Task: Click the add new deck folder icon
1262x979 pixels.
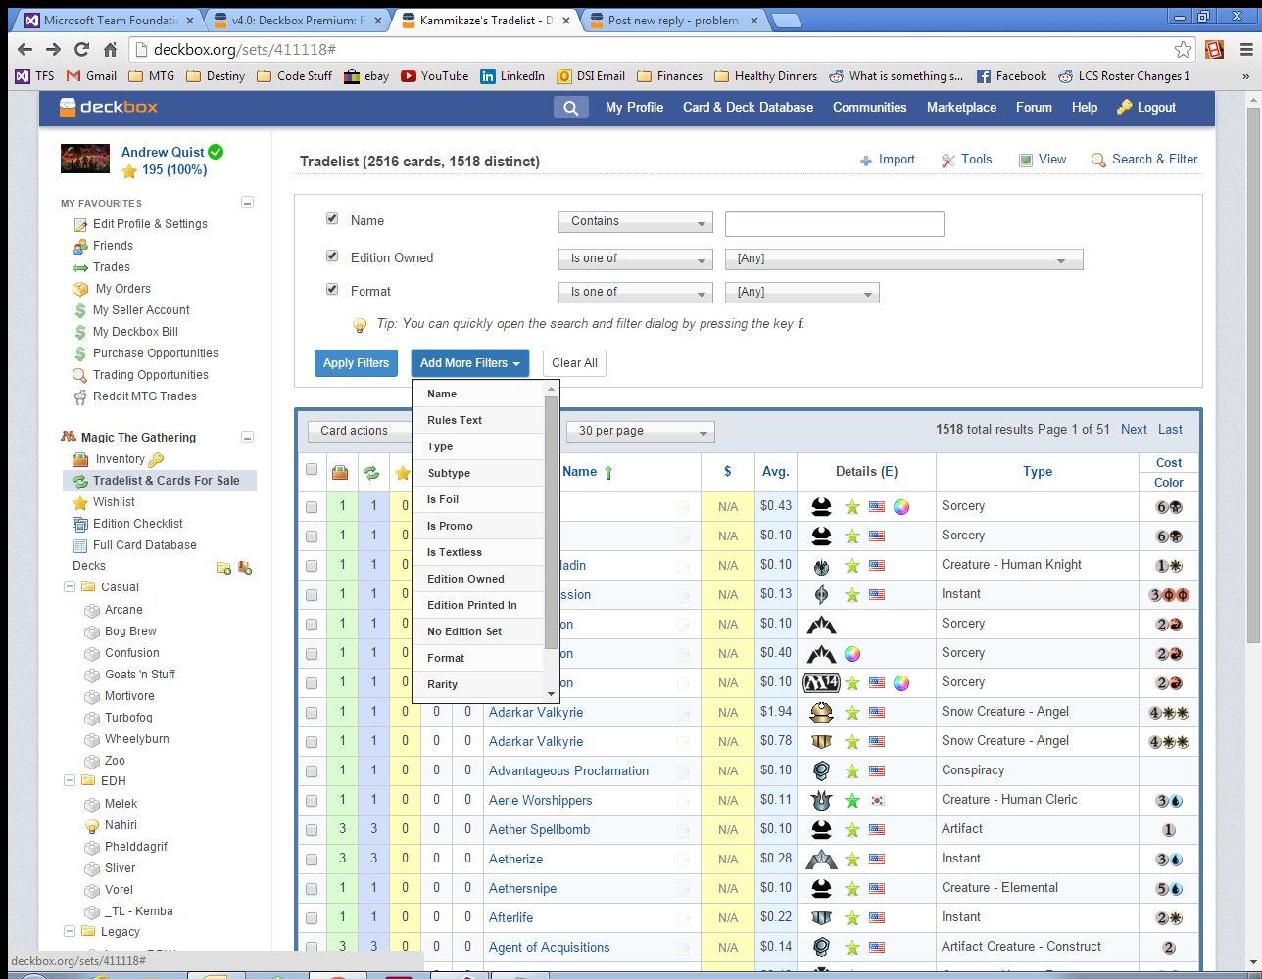Action: (223, 567)
